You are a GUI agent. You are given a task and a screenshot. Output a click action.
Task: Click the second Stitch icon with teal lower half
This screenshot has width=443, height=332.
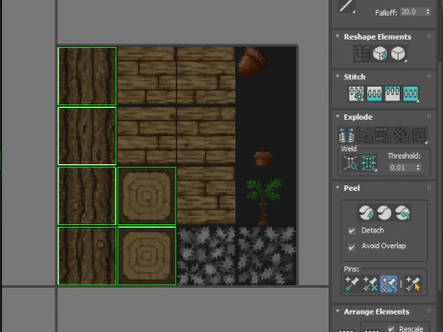(x=374, y=93)
